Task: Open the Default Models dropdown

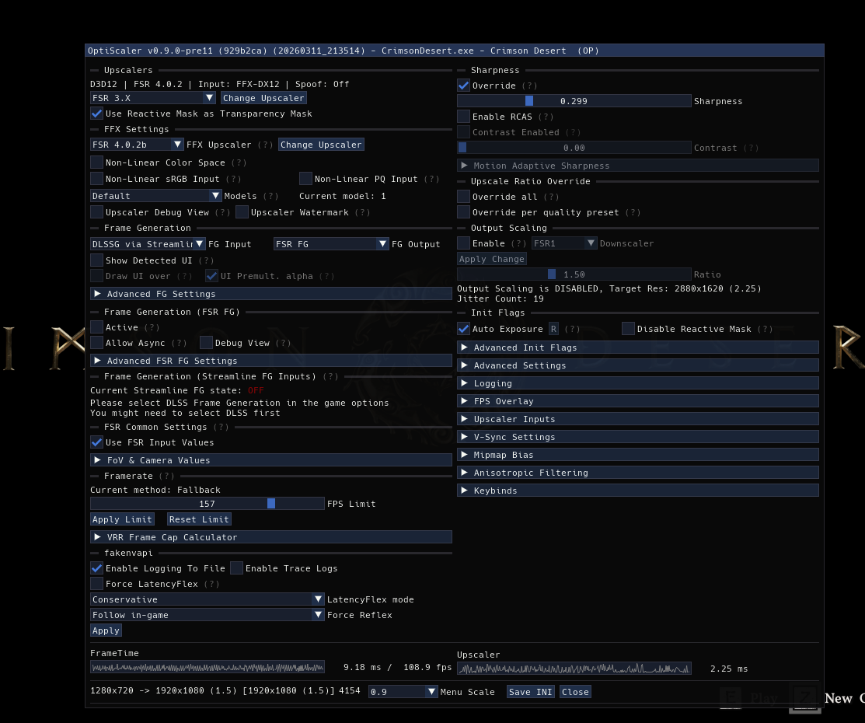Action: tap(155, 195)
